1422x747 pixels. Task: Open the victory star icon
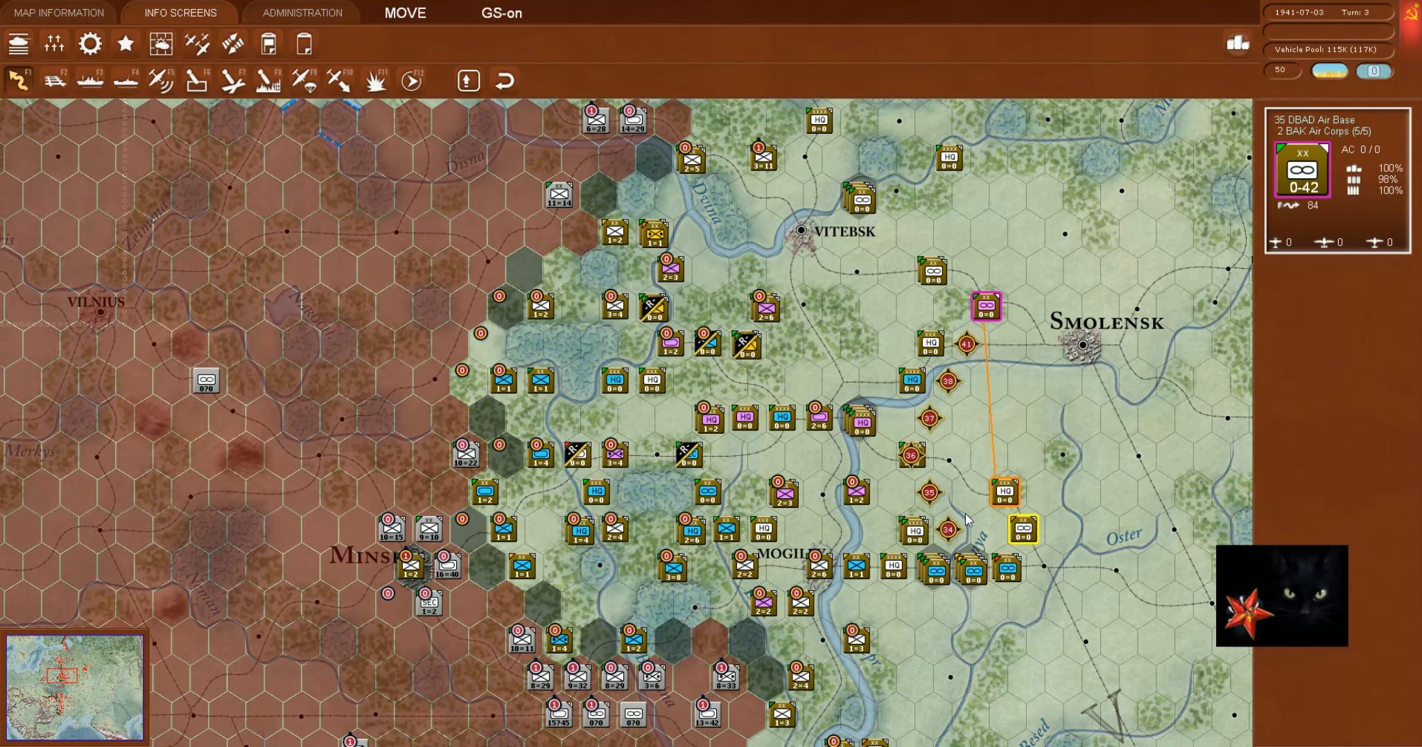tap(125, 44)
